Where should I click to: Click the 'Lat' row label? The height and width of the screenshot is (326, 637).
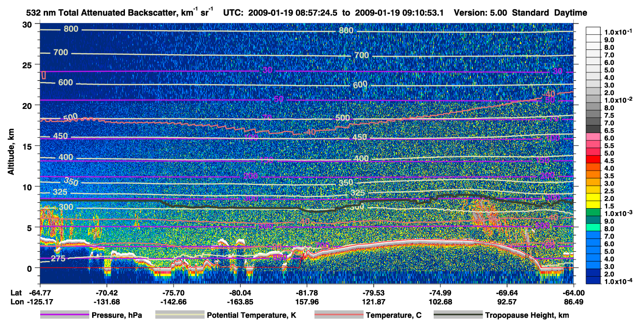point(16,292)
